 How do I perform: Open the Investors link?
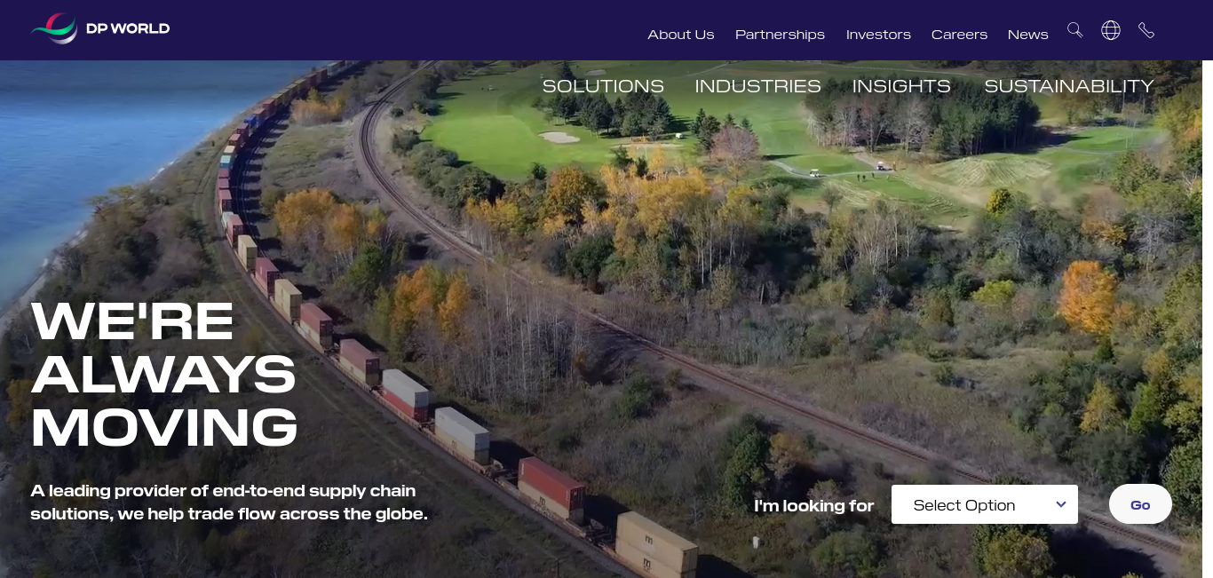(x=878, y=35)
